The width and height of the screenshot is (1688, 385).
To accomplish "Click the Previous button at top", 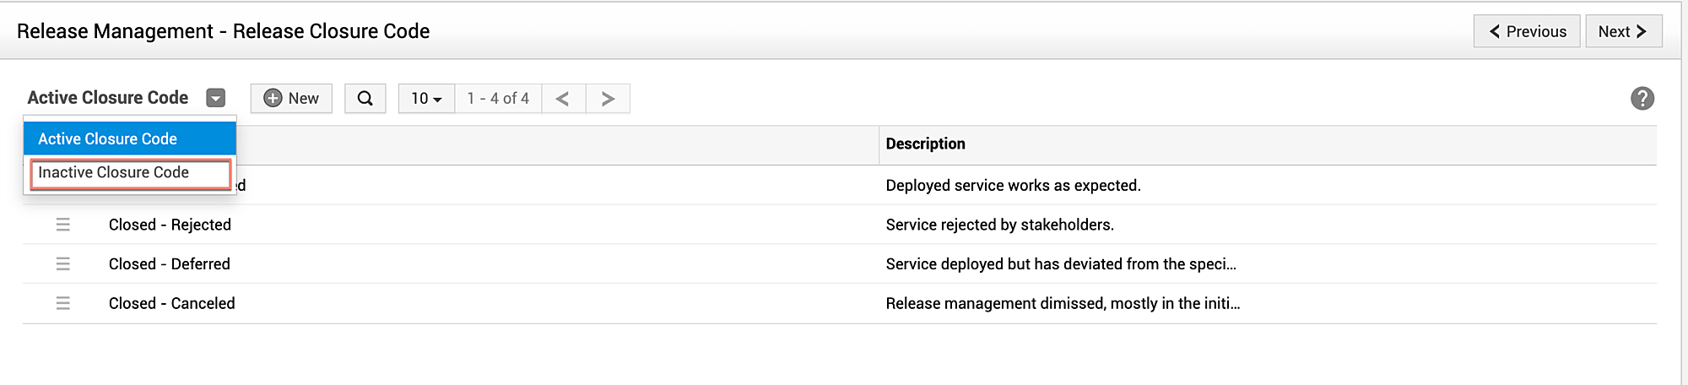I will (1527, 31).
